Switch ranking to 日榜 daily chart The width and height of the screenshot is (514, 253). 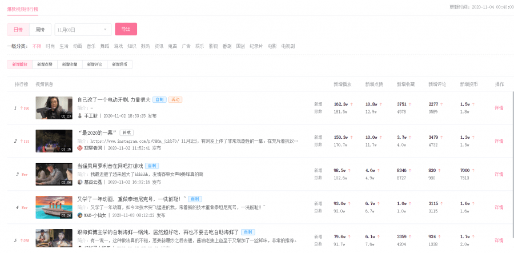18,29
